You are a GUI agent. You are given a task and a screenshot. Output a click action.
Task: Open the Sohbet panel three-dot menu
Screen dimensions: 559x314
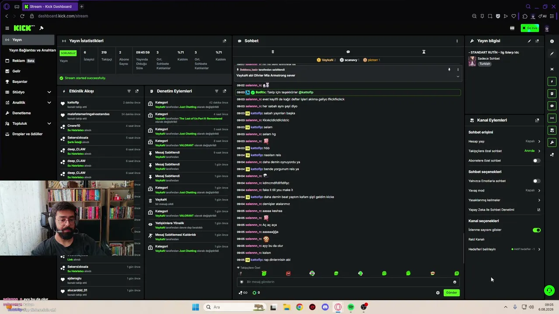tap(457, 41)
